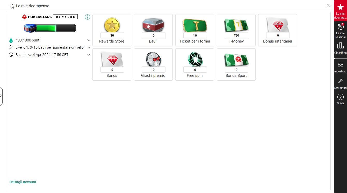
Task: Click the Bauli count value 0
Action: click(154, 36)
